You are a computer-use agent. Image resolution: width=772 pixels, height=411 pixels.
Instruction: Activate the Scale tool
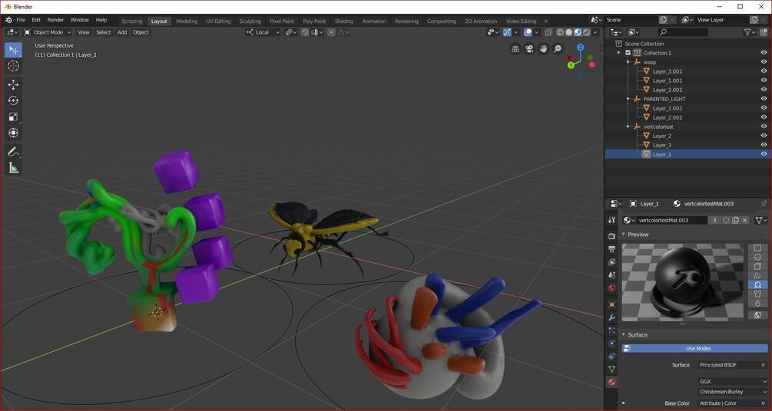tap(13, 117)
